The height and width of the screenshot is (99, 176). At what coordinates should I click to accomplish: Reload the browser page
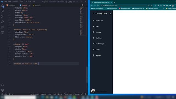click(x=98, y=5)
